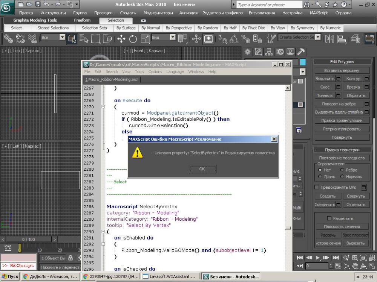Open quick access toolbar dropdown arrow
The image size is (377, 282).
(77, 4)
